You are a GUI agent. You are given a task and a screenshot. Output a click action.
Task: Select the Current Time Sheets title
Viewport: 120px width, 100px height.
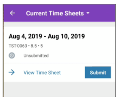(55, 13)
